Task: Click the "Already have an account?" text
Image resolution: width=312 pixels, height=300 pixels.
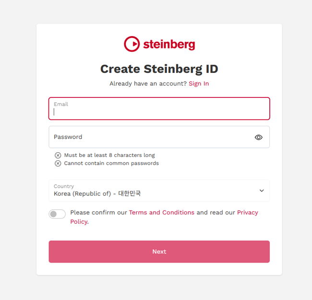Action: (148, 84)
